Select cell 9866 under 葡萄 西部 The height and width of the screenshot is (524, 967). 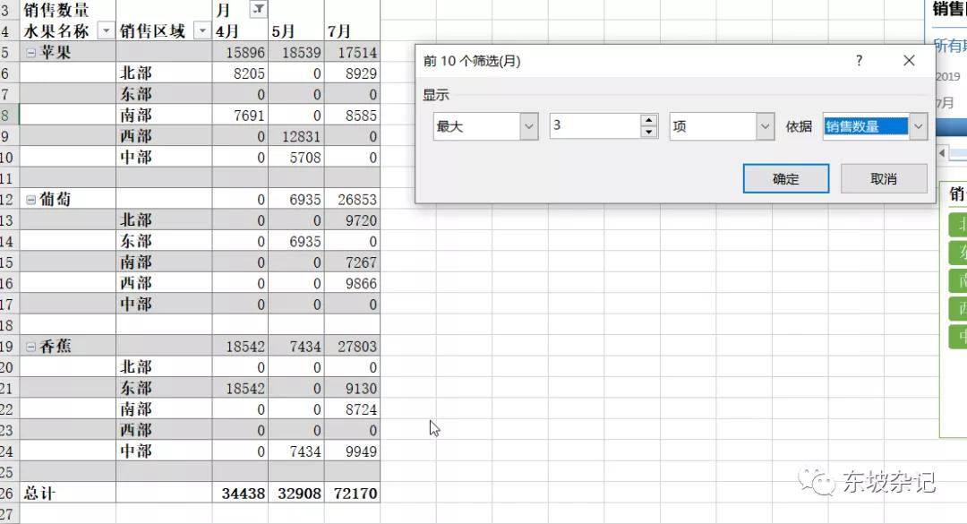[352, 283]
